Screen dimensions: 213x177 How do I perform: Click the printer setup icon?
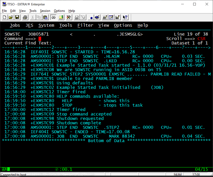pos(77,17)
